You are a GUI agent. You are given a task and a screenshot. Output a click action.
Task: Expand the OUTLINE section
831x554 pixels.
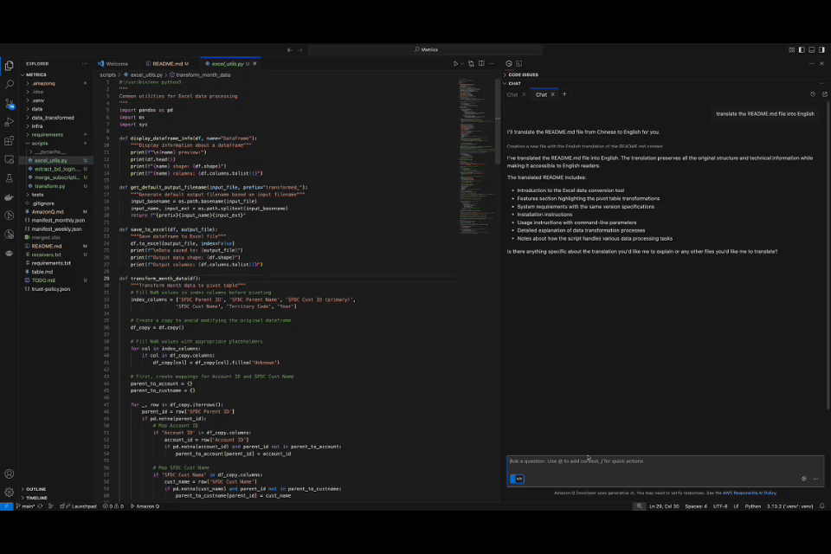35,488
